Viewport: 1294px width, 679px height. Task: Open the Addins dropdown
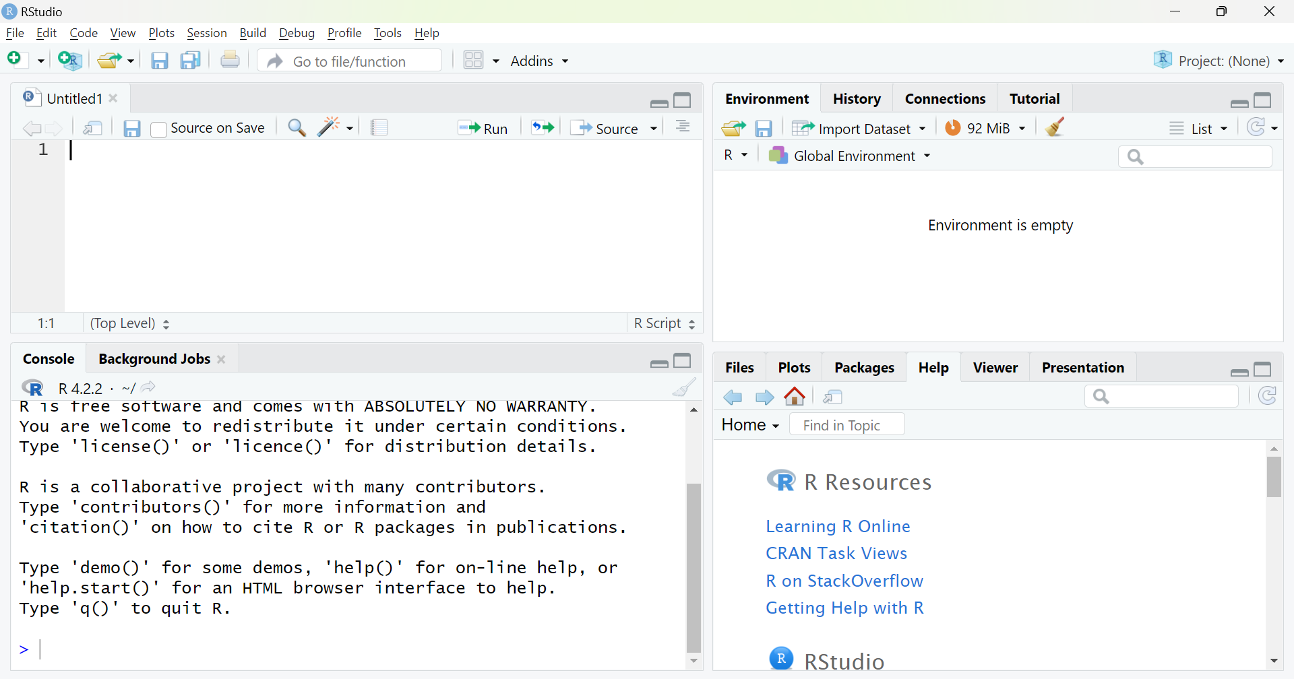[539, 61]
